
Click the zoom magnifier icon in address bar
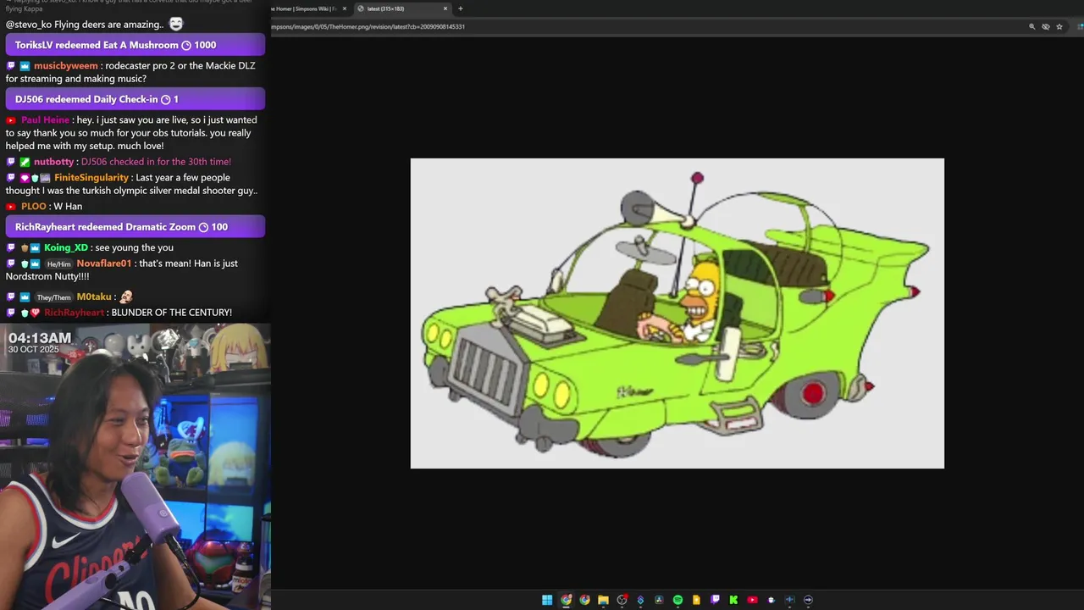coord(1031,26)
